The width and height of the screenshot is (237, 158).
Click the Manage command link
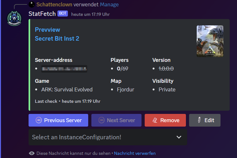click(x=109, y=4)
